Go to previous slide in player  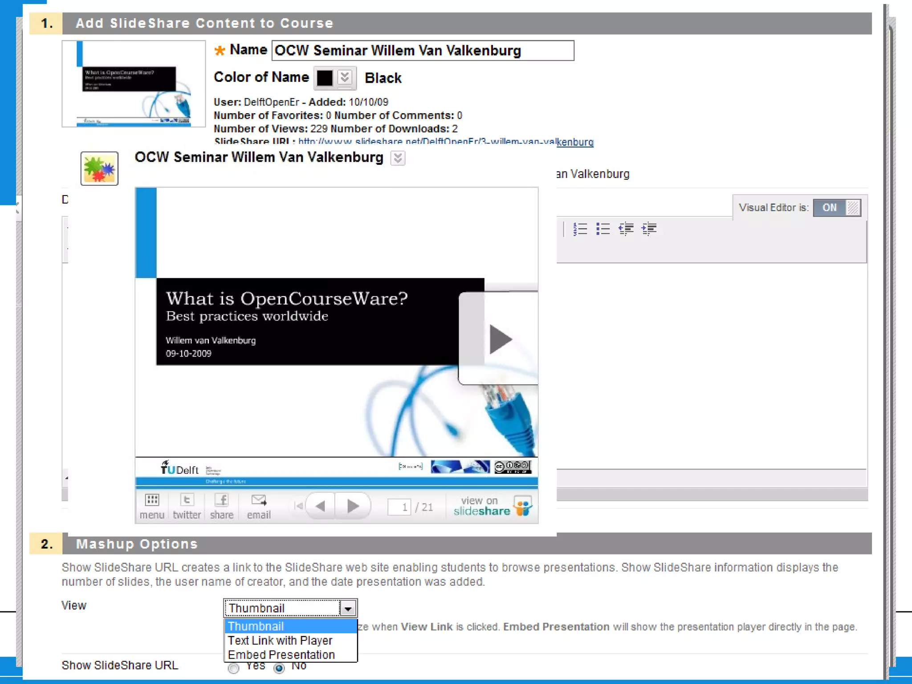point(320,506)
